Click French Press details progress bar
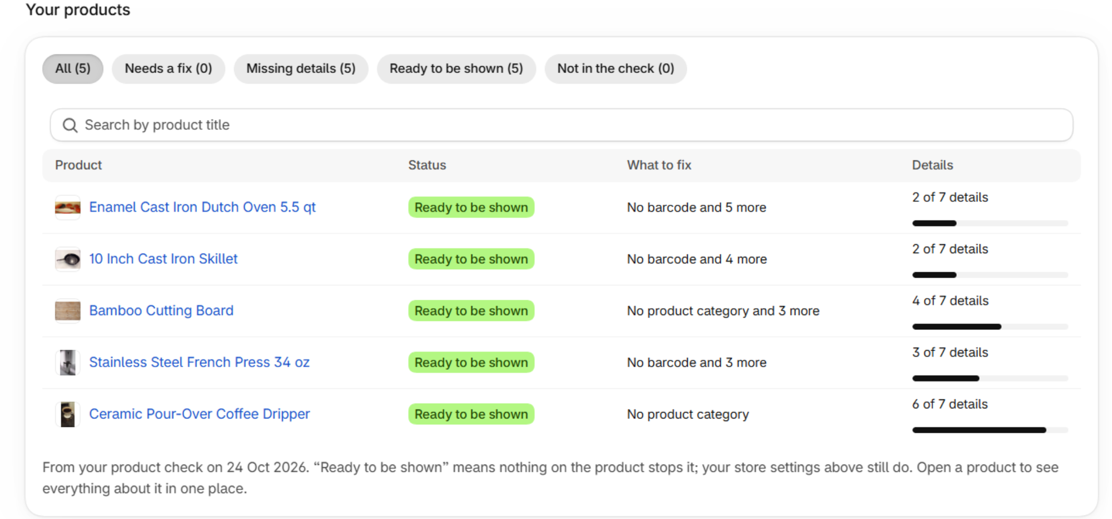 990,378
